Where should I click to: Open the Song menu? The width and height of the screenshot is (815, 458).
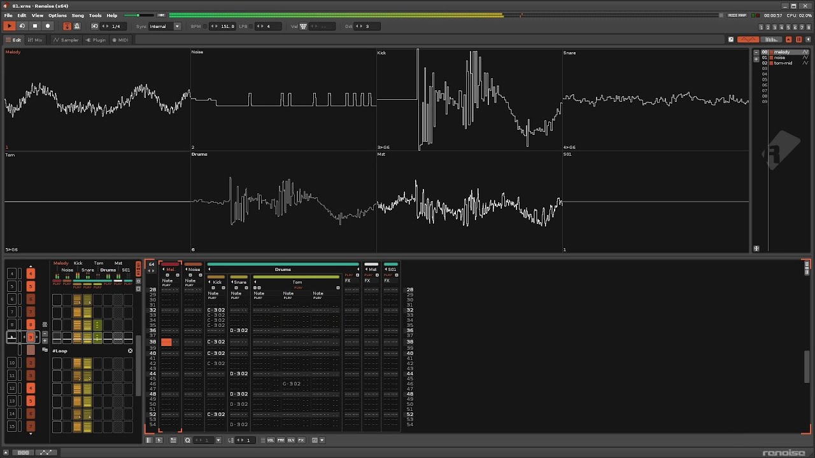(x=78, y=15)
